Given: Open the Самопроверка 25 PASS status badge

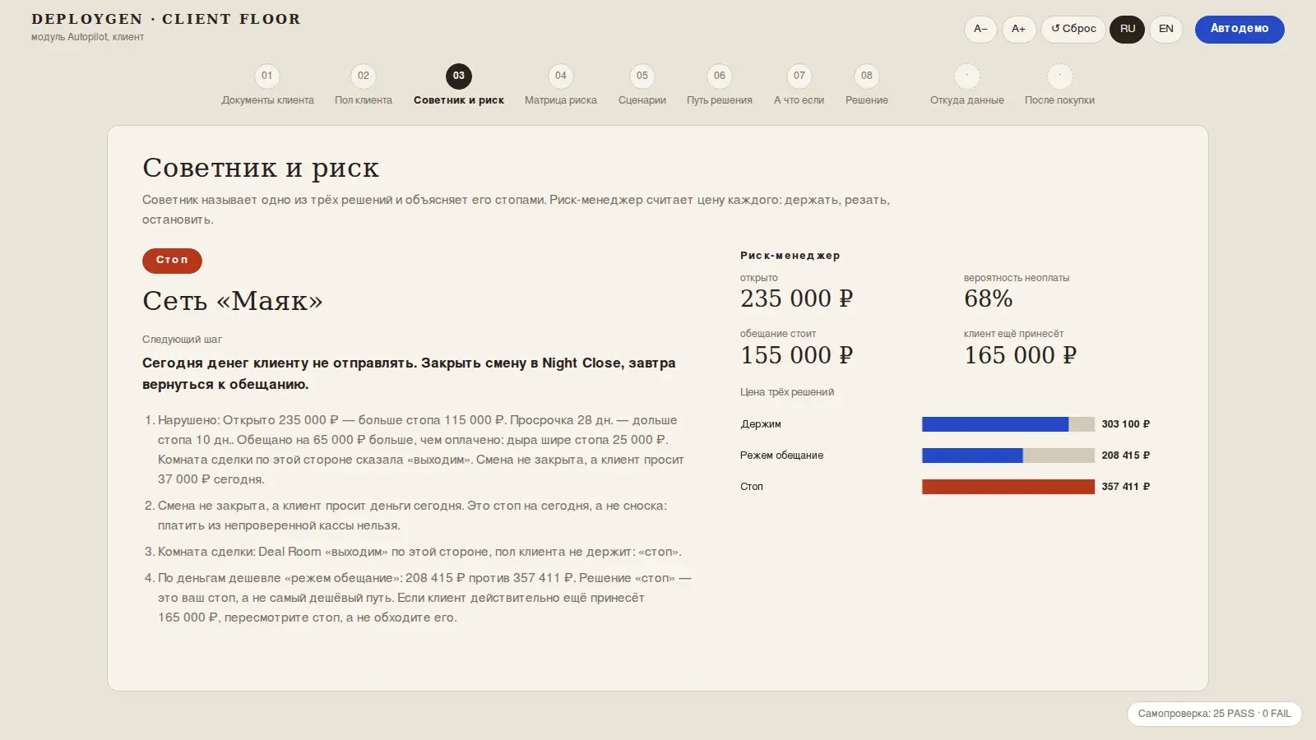Looking at the screenshot, I should [1214, 714].
